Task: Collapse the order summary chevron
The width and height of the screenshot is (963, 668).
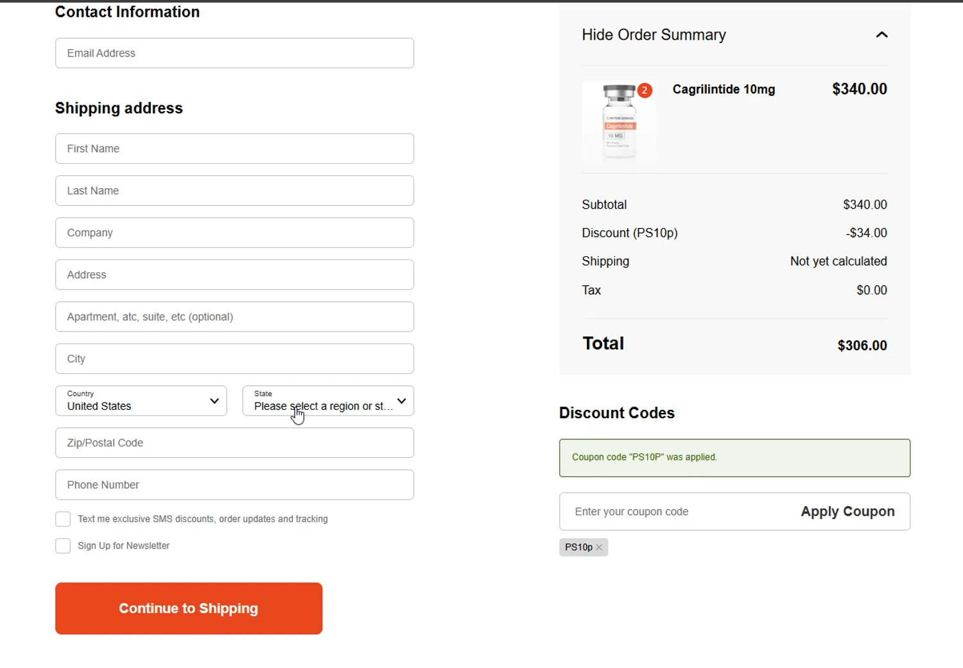Action: (x=881, y=35)
